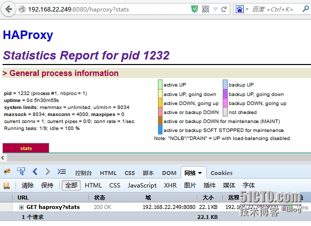Click the HAProxy title link
This screenshot has width=311, height=226.
[x=28, y=35]
